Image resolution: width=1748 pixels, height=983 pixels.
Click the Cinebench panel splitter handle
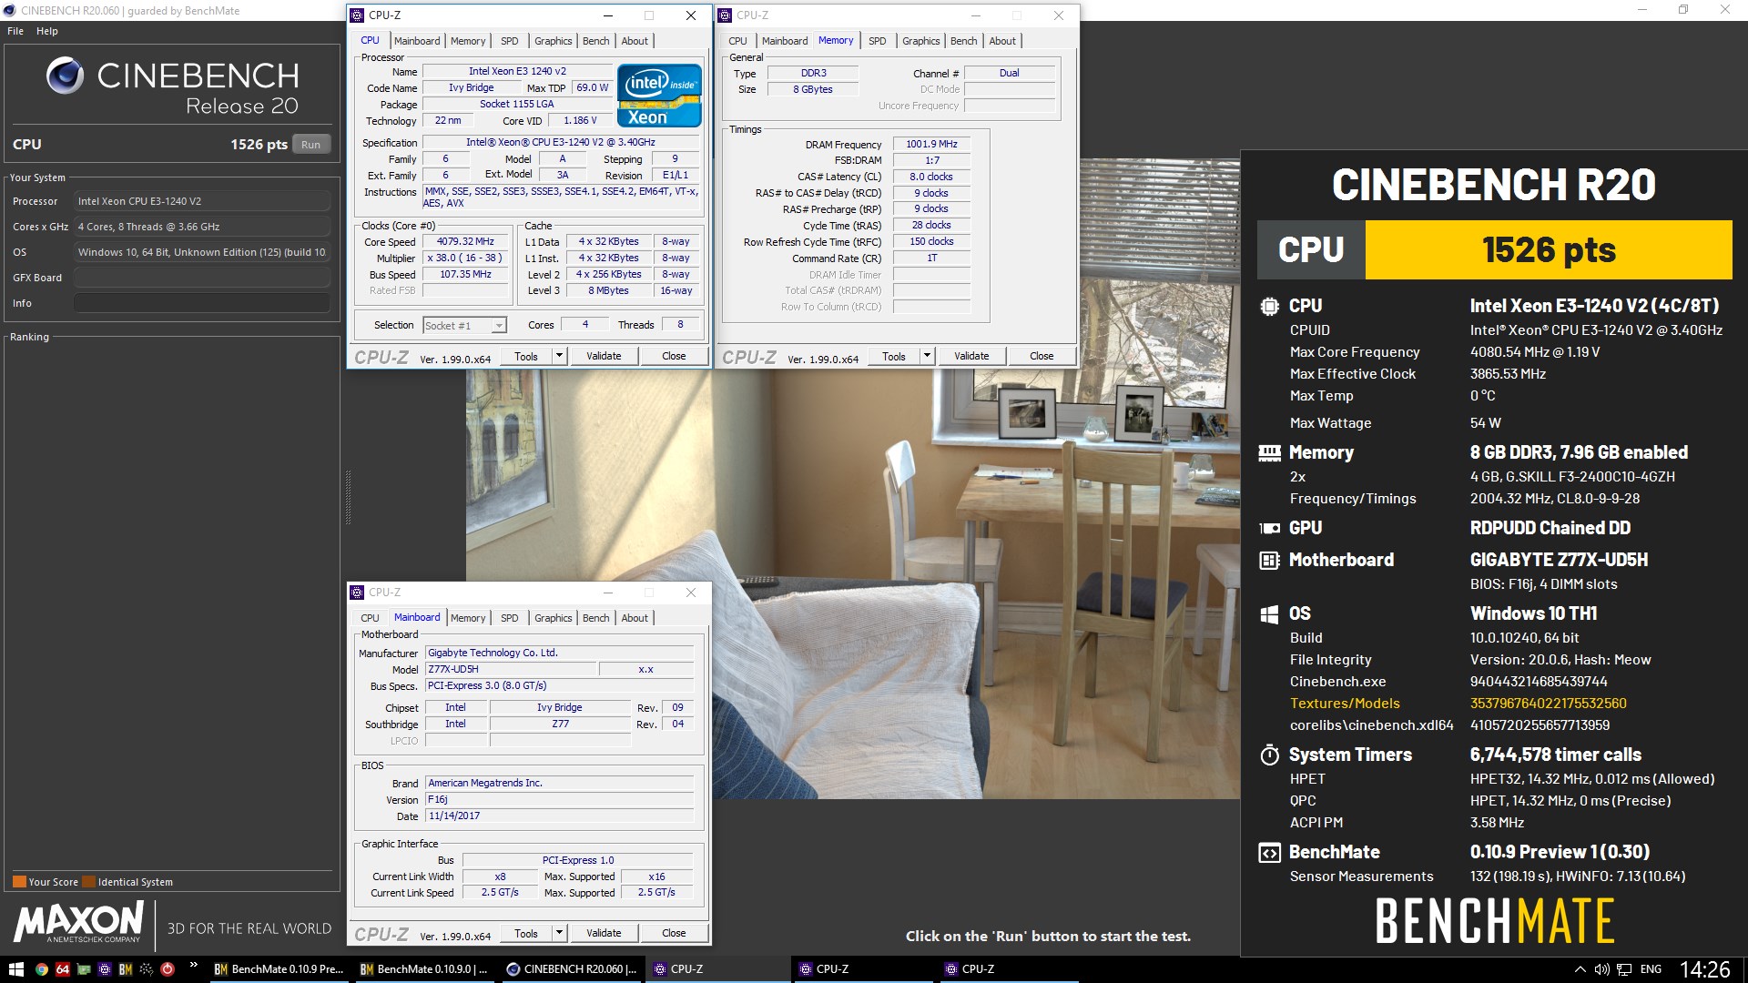click(348, 498)
